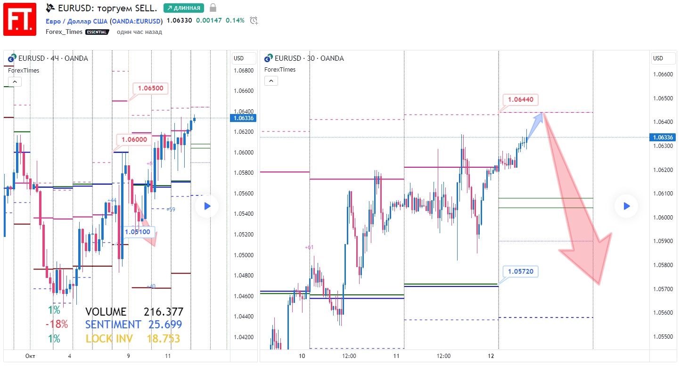
Task: Click the 1.05720 level callout
Action: point(521,272)
